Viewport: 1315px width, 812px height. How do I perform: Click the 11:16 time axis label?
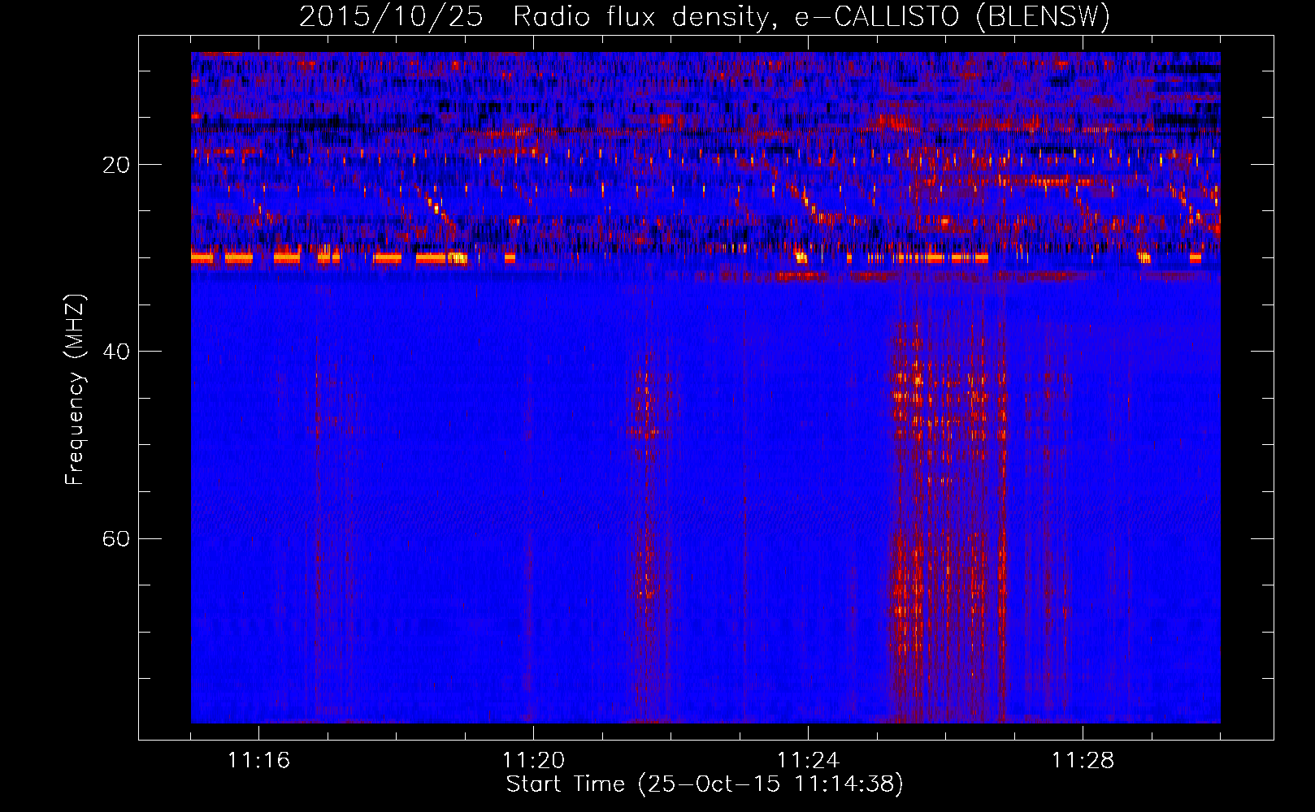[x=258, y=761]
